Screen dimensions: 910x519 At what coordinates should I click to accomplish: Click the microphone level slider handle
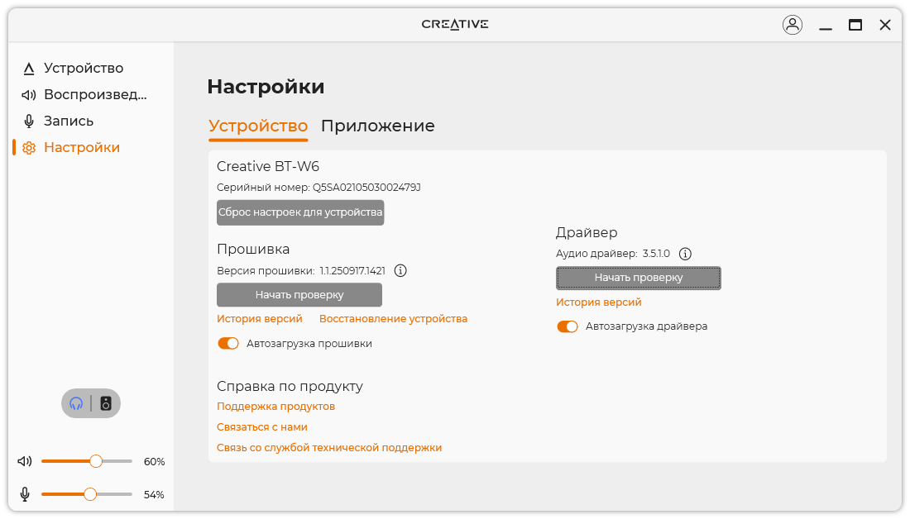click(90, 494)
